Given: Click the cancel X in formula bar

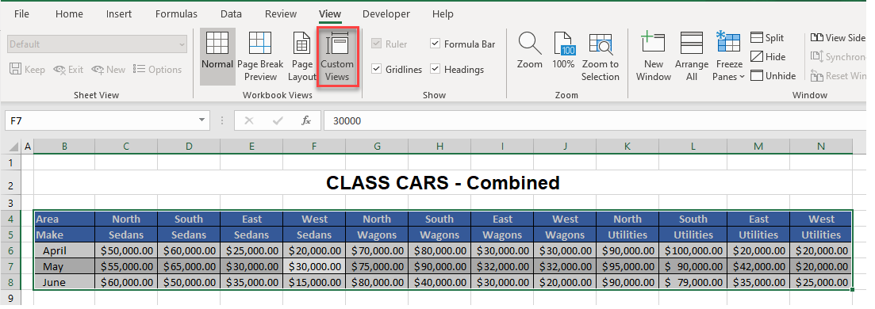Looking at the screenshot, I should (x=249, y=120).
